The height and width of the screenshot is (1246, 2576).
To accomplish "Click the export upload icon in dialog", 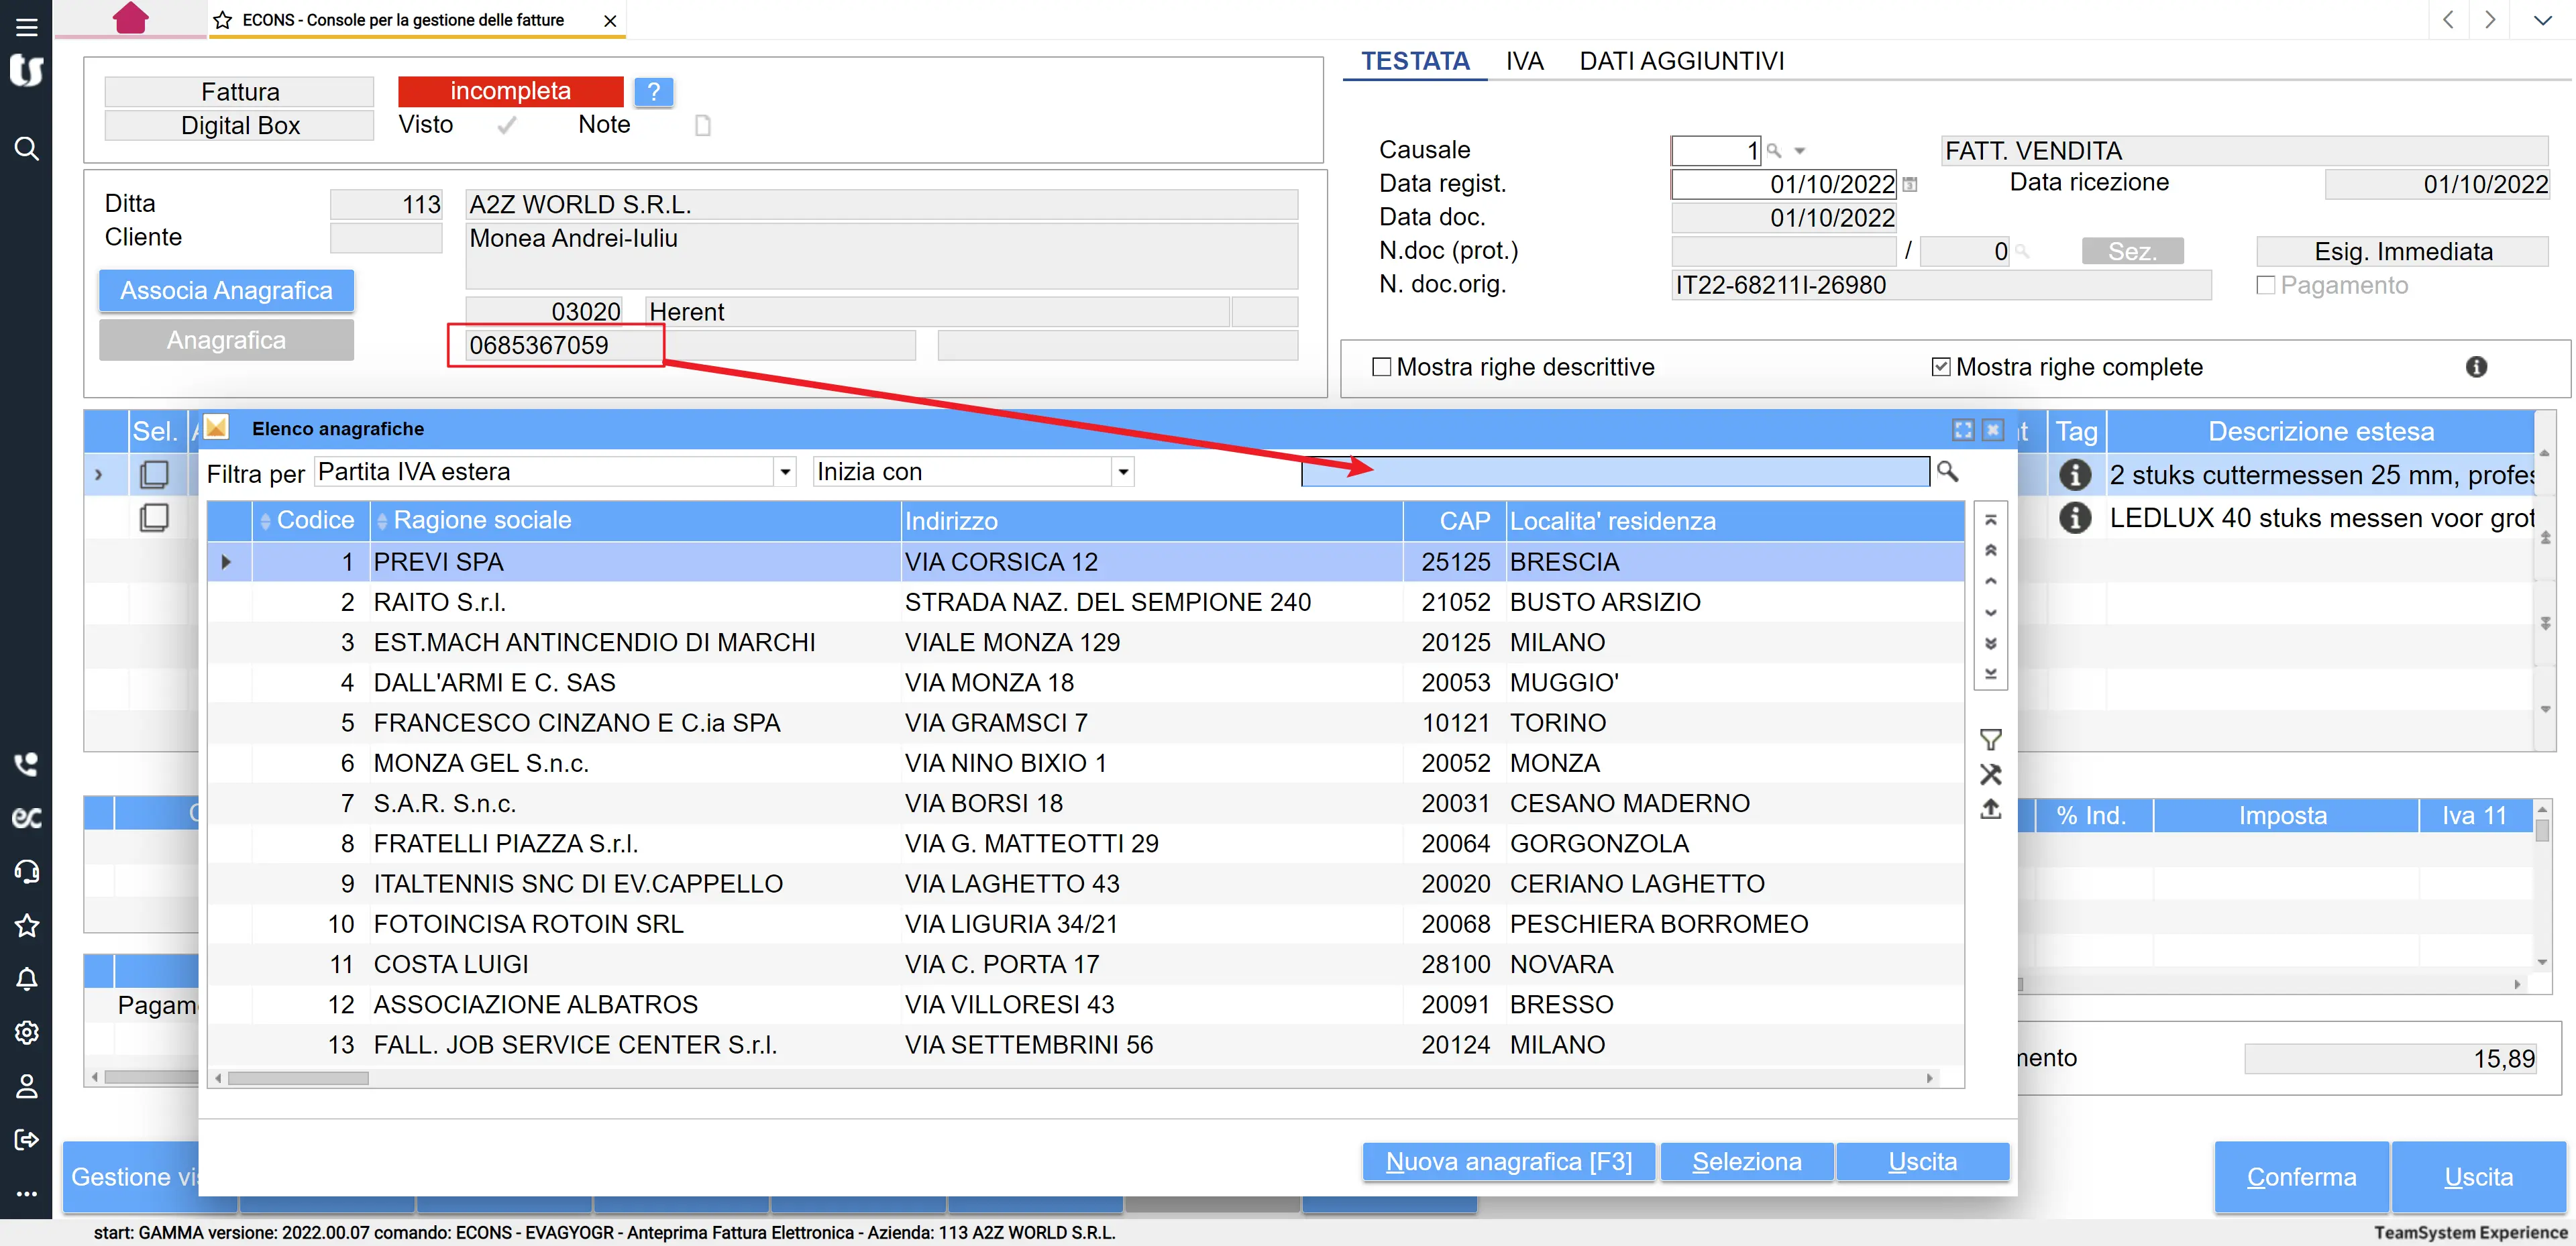I will pyautogui.click(x=1990, y=809).
